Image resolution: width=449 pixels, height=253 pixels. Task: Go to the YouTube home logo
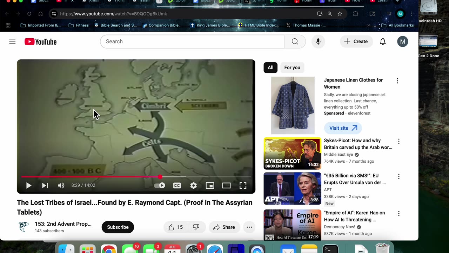point(40,42)
